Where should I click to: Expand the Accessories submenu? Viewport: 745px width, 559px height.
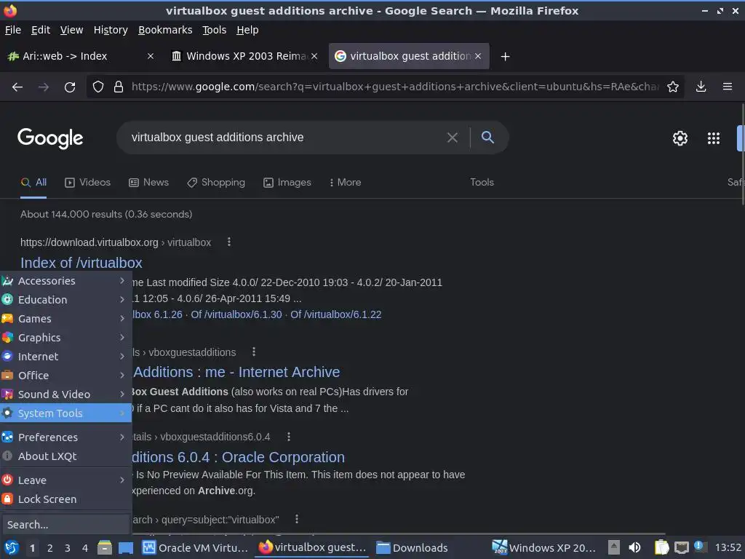tap(65, 281)
